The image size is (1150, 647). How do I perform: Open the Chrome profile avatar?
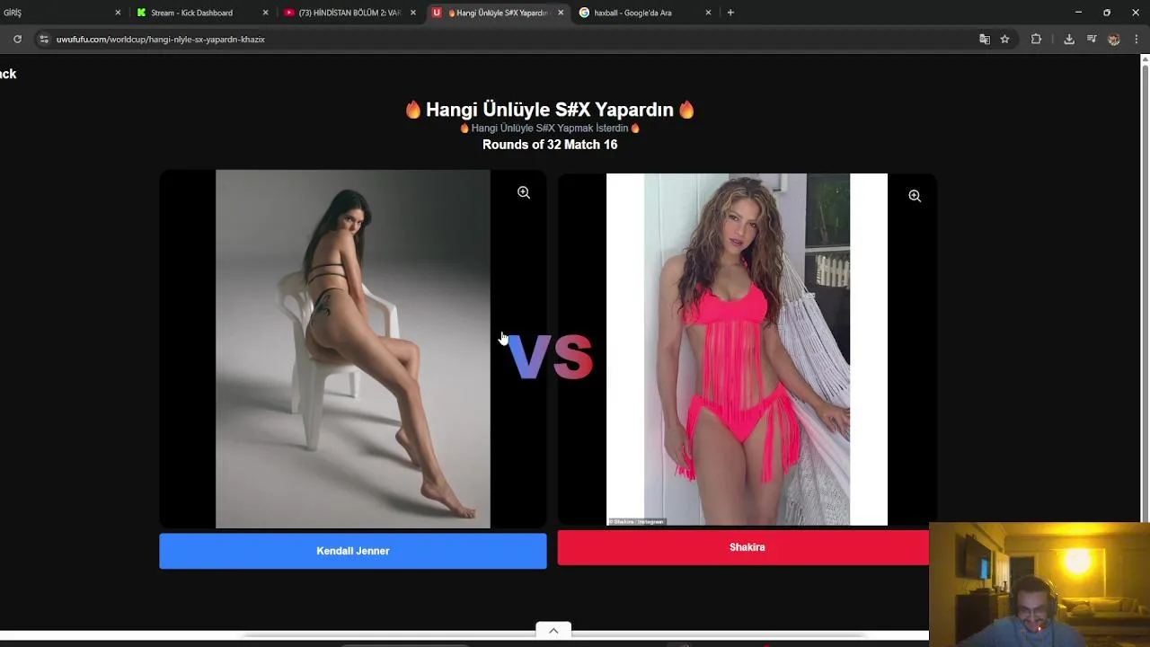pos(1114,40)
